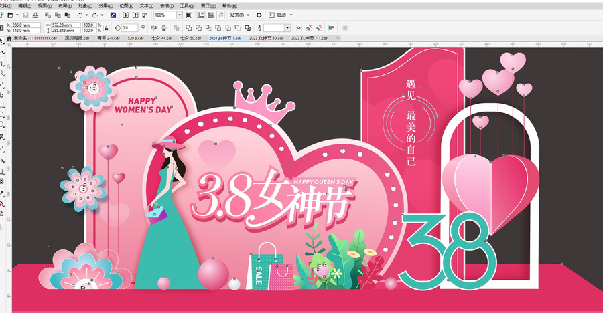The height and width of the screenshot is (313, 603).
Task: Select the Rectangle tool
Action: click(1, 104)
